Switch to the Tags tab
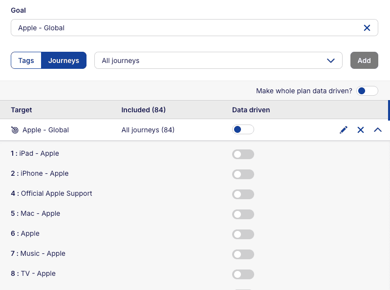Viewport: 390px width, 290px height. point(26,61)
